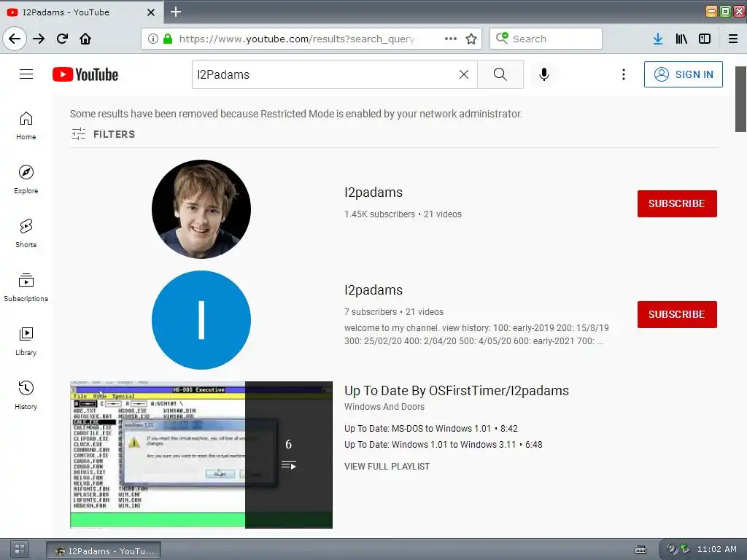Go forward with the browser forward arrow
Screen dimensions: 747x560
pyautogui.click(x=39, y=39)
